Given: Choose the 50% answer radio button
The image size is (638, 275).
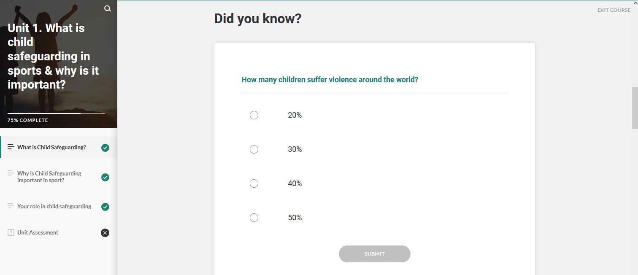Looking at the screenshot, I should 254,218.
